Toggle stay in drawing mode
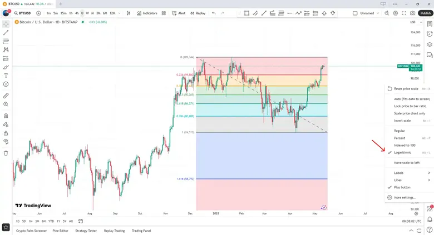This screenshot has height=235, width=434. pos(6,124)
